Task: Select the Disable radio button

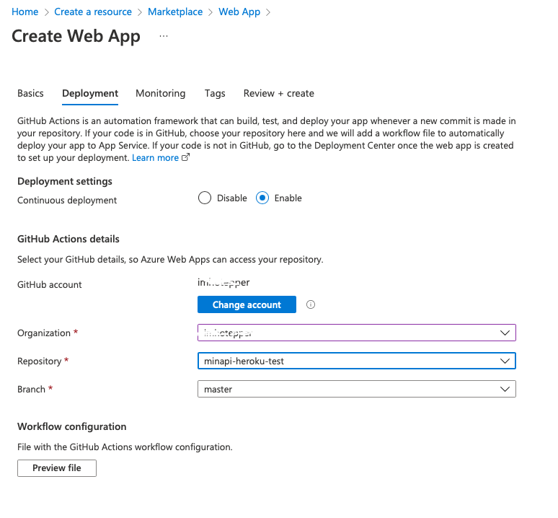Action: pyautogui.click(x=205, y=198)
